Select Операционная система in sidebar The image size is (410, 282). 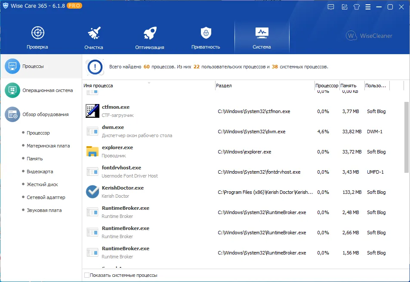[41, 90]
